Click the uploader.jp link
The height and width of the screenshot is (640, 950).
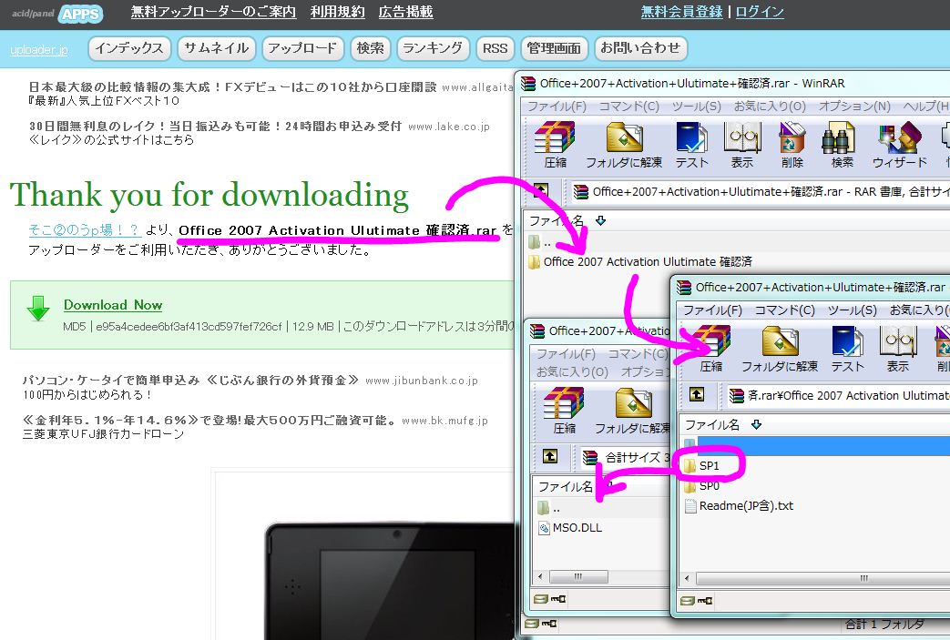pyautogui.click(x=39, y=50)
